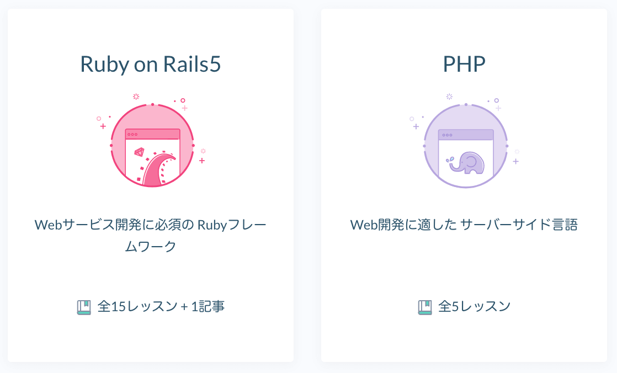
Task: Click the book icon beside 全5レッスン
Action: tap(424, 307)
